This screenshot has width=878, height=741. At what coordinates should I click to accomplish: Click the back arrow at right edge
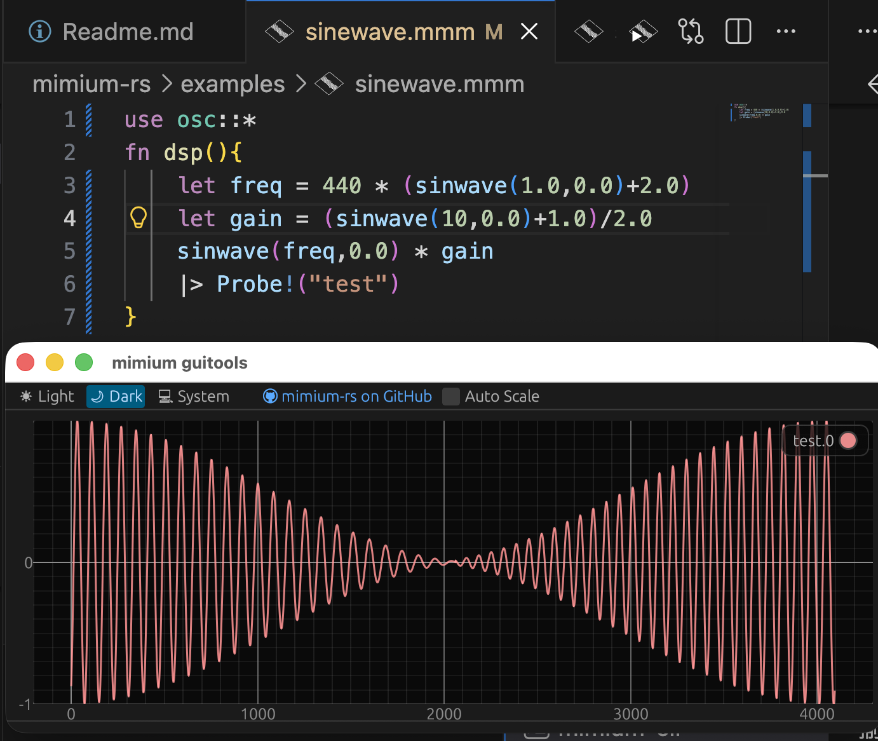pos(873,84)
